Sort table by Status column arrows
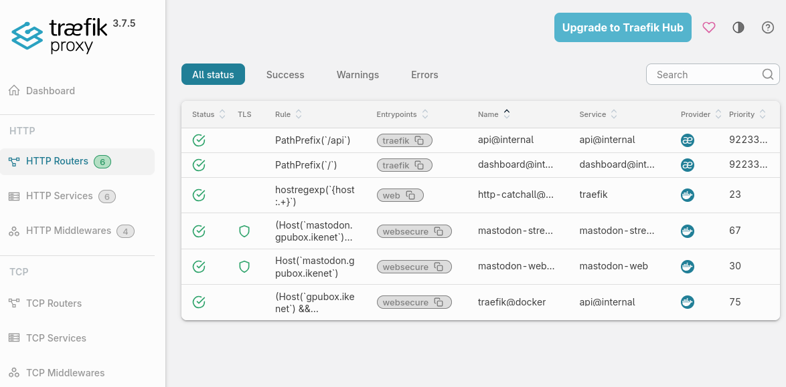Image resolution: width=786 pixels, height=387 pixels. pos(222,114)
